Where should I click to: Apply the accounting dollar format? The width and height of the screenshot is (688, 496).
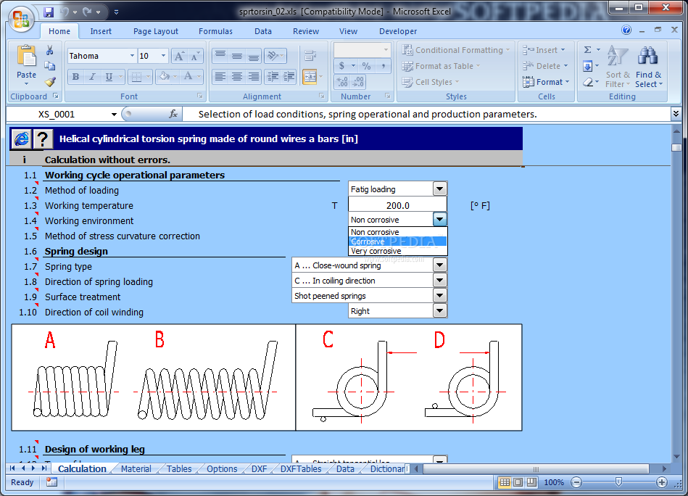342,66
